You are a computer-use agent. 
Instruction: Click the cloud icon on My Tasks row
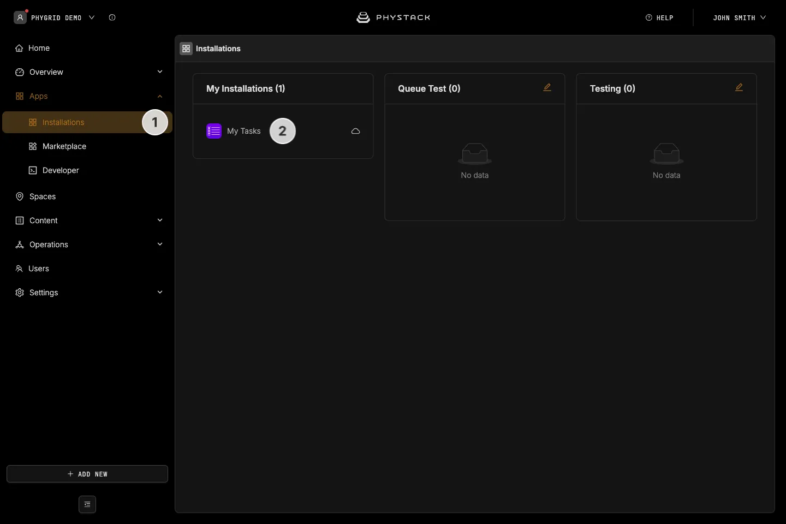pyautogui.click(x=355, y=131)
